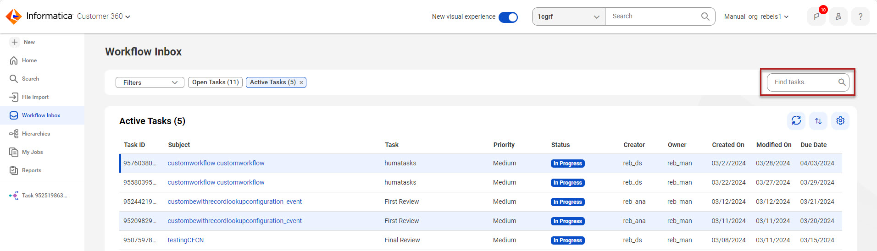This screenshot has width=877, height=251.
Task: Click In Progress badge for task 95075978
Action: (568, 240)
